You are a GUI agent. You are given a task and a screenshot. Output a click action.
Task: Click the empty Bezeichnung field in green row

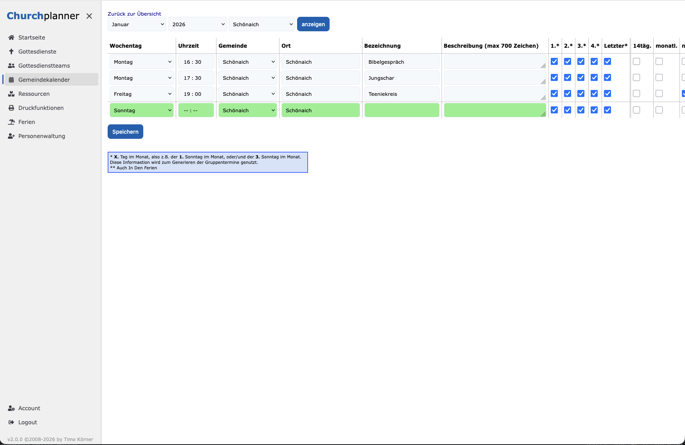pyautogui.click(x=402, y=110)
